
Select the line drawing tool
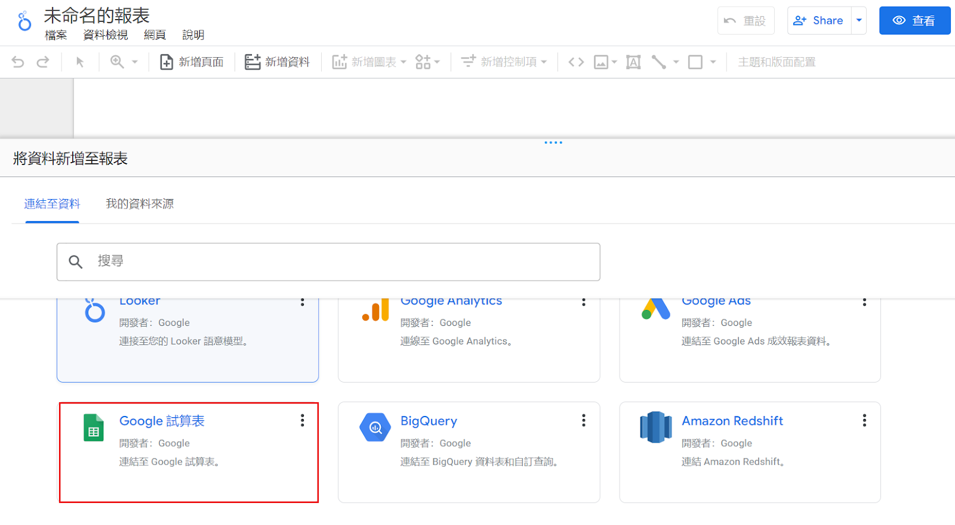click(x=659, y=62)
